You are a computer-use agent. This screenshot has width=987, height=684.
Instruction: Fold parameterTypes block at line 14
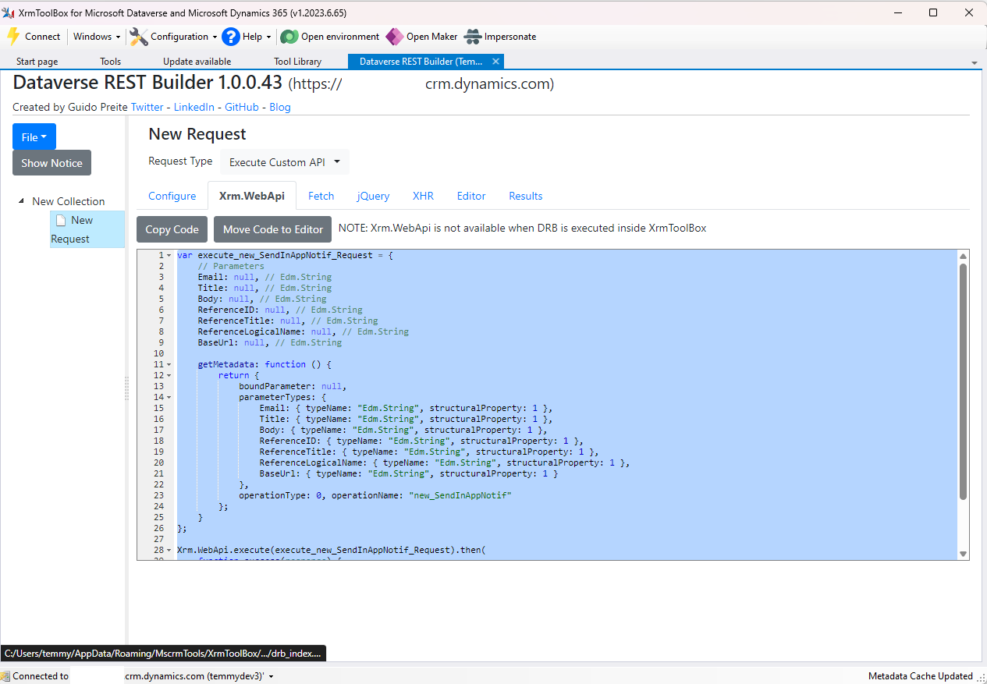click(x=169, y=397)
